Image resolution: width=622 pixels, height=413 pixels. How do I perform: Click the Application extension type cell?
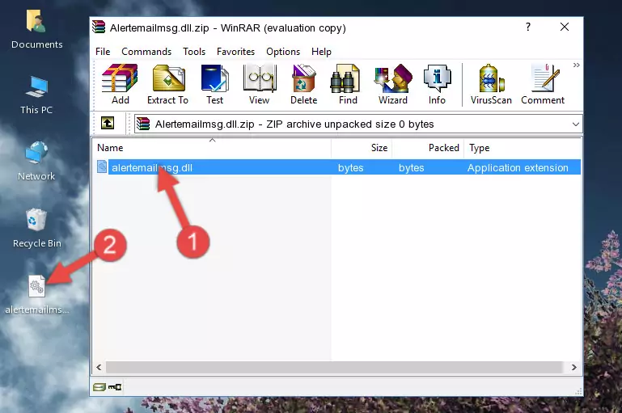[x=518, y=167]
